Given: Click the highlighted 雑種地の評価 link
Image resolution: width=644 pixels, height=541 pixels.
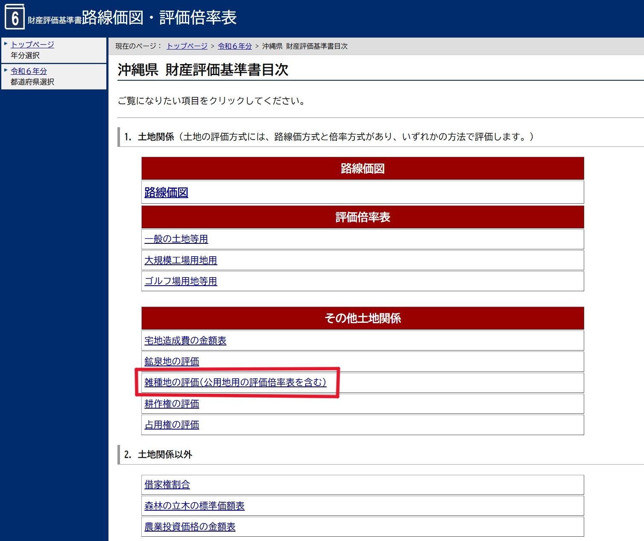Looking at the screenshot, I should click(x=235, y=383).
